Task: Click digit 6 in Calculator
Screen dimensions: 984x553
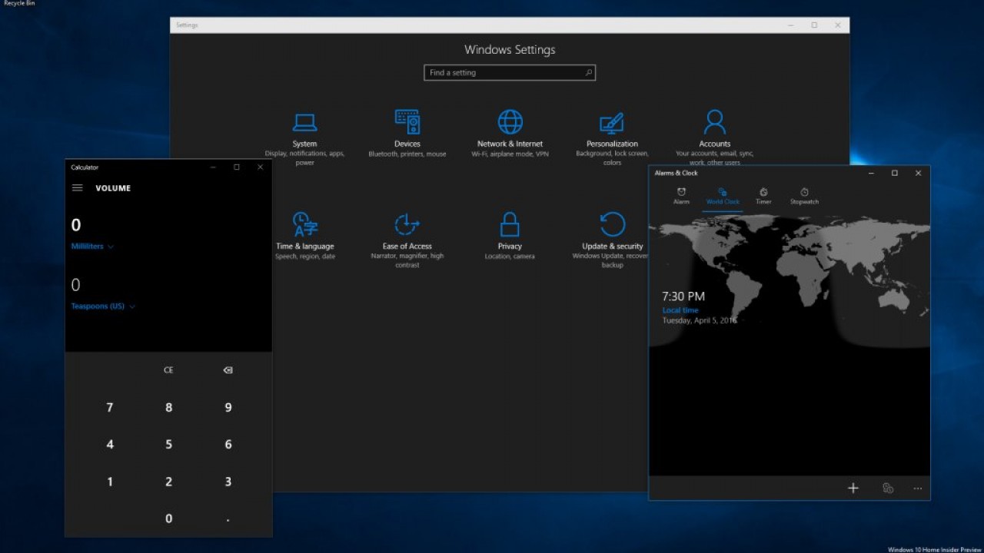Action: tap(228, 444)
